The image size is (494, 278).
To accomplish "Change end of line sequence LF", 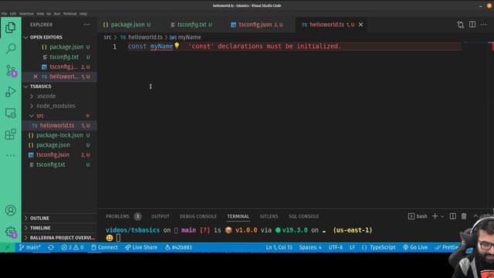I will point(352,247).
